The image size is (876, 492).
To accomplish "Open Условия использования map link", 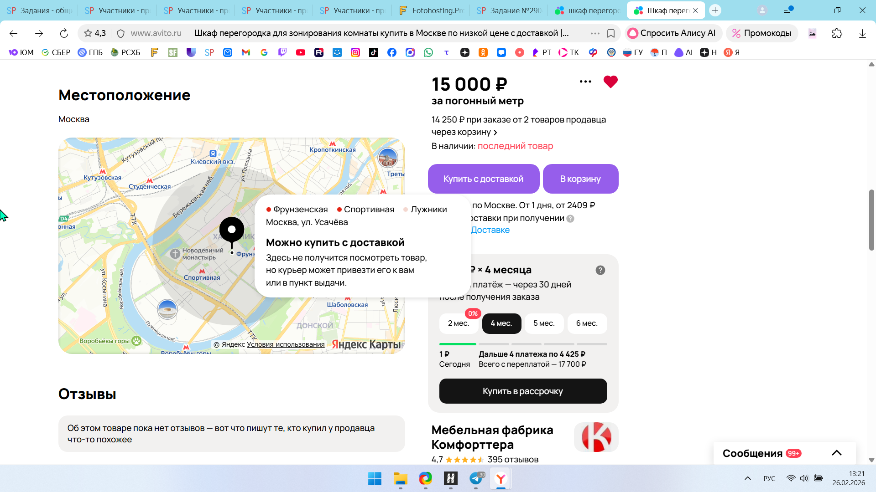I will (x=286, y=344).
